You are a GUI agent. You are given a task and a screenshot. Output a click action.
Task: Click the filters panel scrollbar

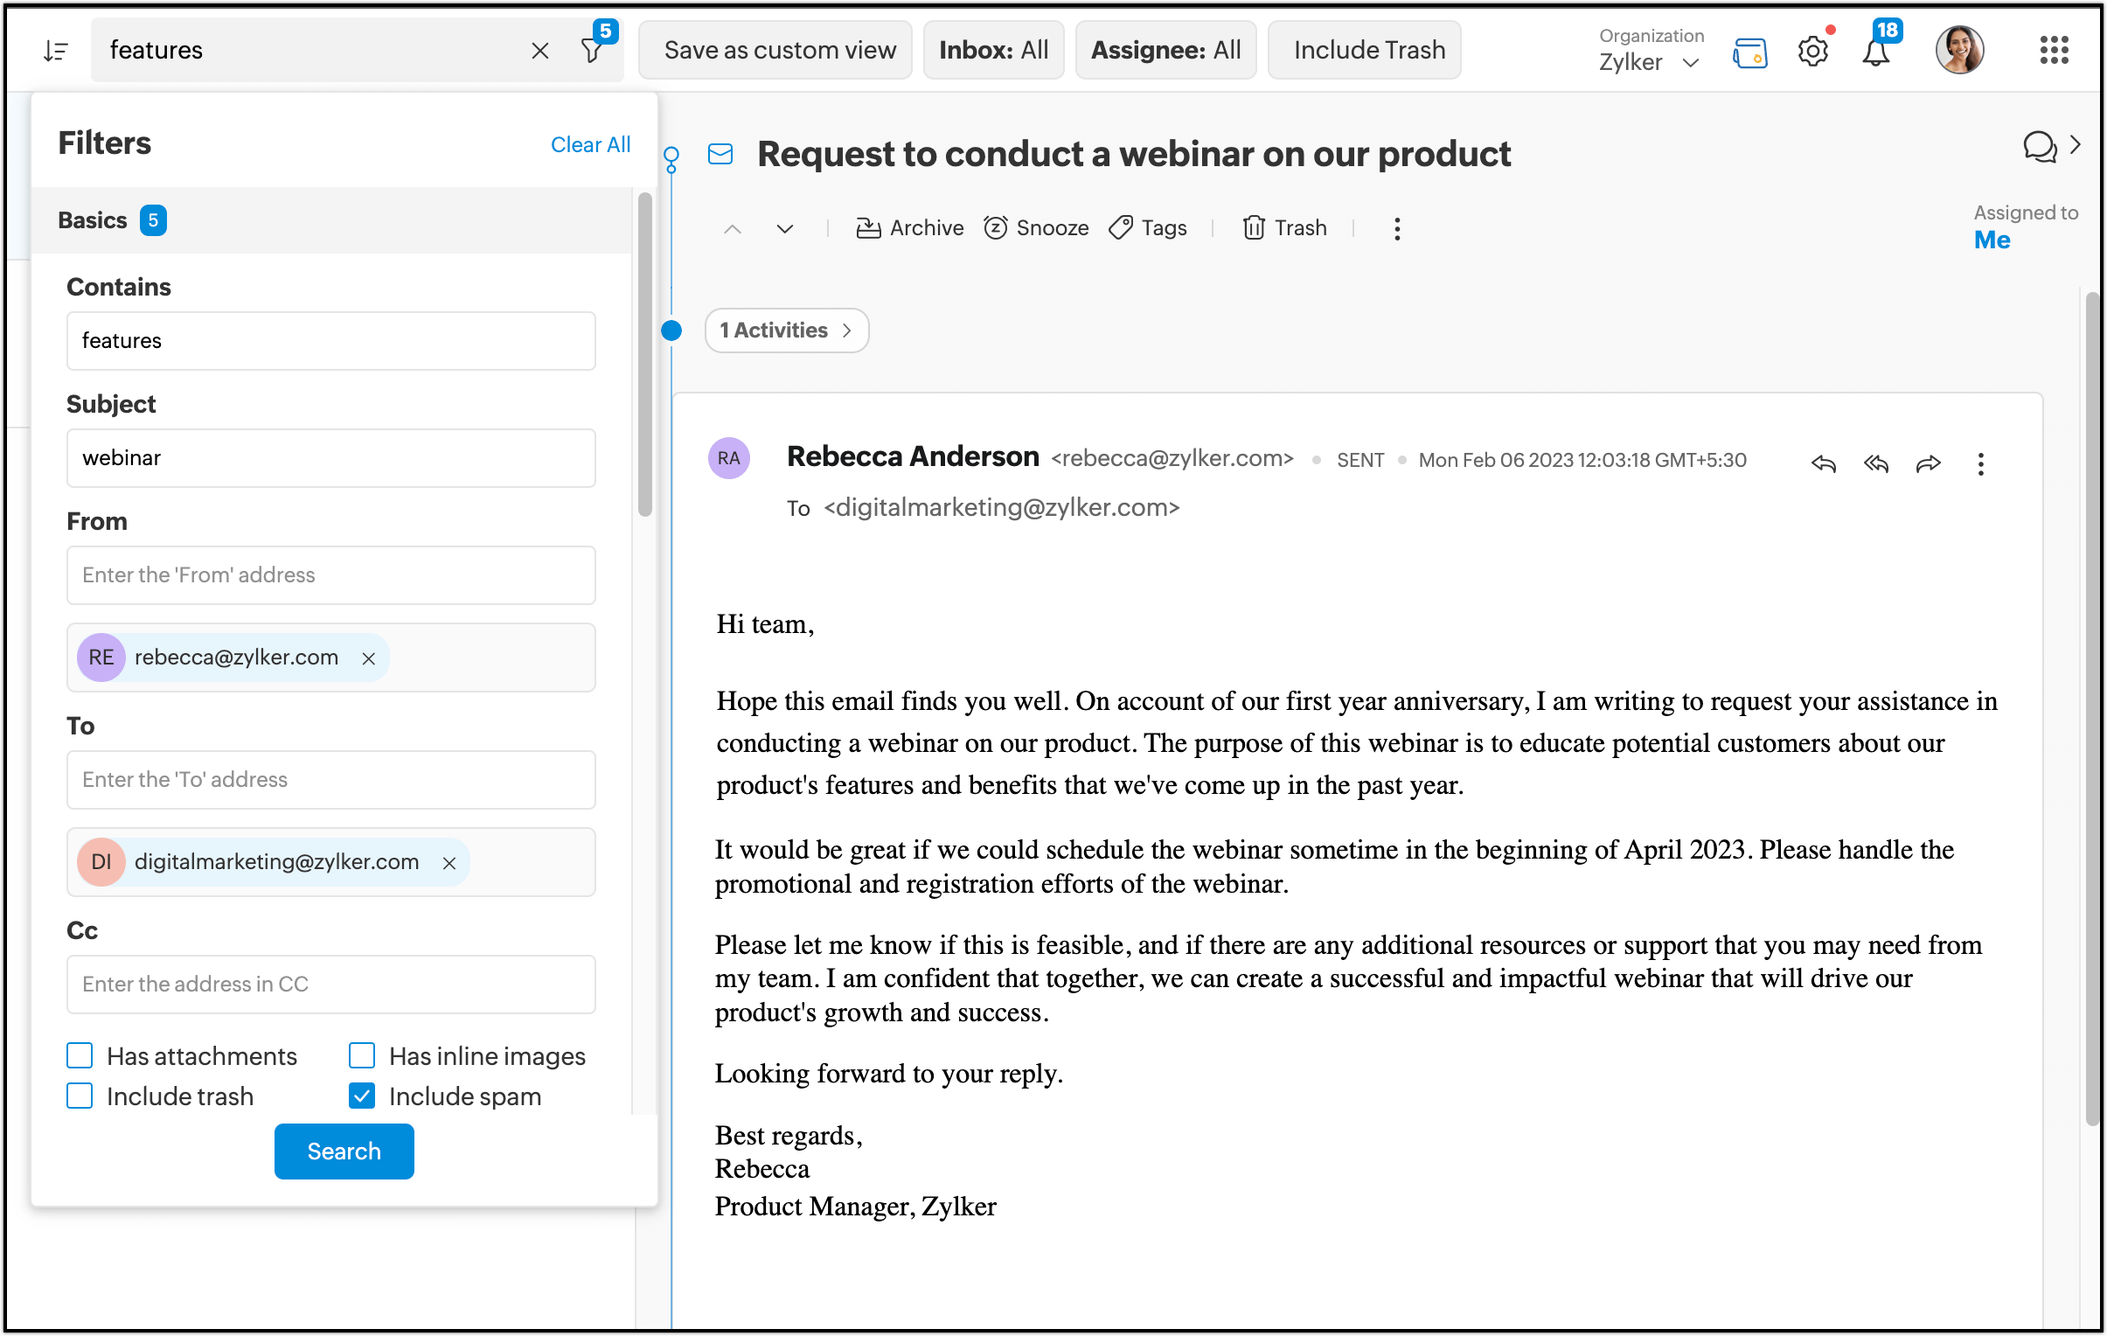645,355
